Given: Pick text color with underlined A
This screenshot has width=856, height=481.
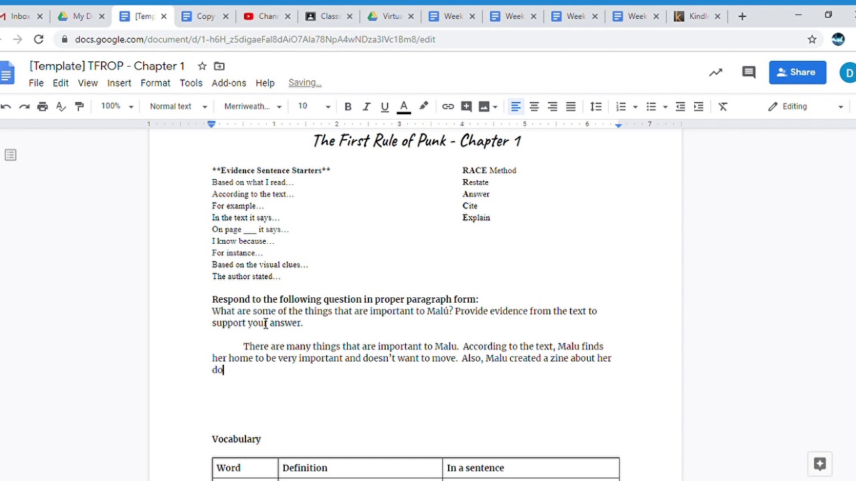Looking at the screenshot, I should [x=404, y=106].
